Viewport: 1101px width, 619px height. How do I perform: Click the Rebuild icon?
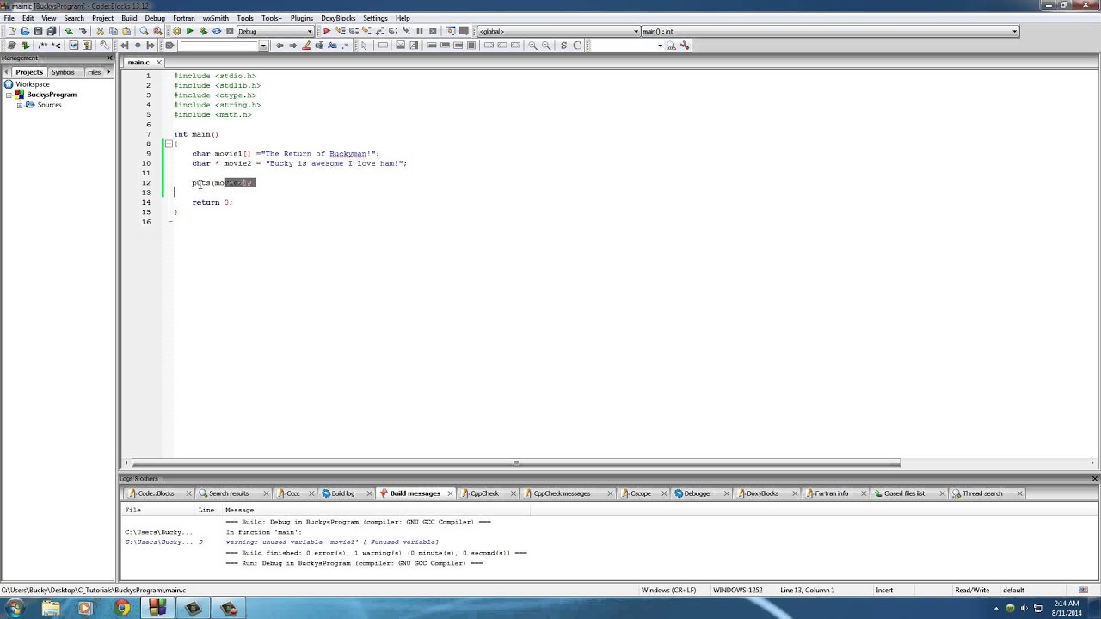tap(217, 32)
